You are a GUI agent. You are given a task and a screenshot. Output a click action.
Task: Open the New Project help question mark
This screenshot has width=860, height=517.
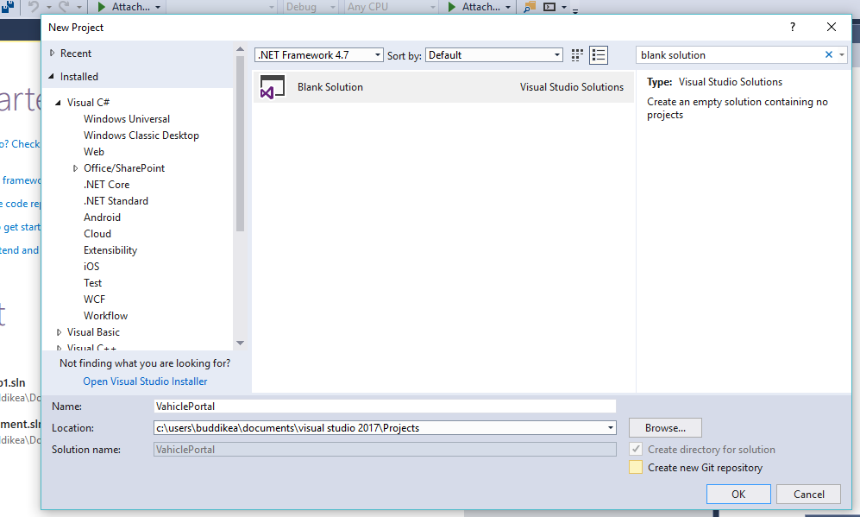(793, 27)
